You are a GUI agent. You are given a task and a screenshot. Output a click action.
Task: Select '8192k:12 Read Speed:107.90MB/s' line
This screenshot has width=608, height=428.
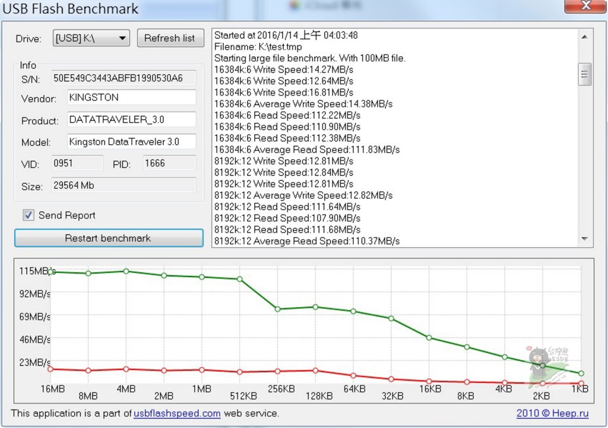pos(287,218)
